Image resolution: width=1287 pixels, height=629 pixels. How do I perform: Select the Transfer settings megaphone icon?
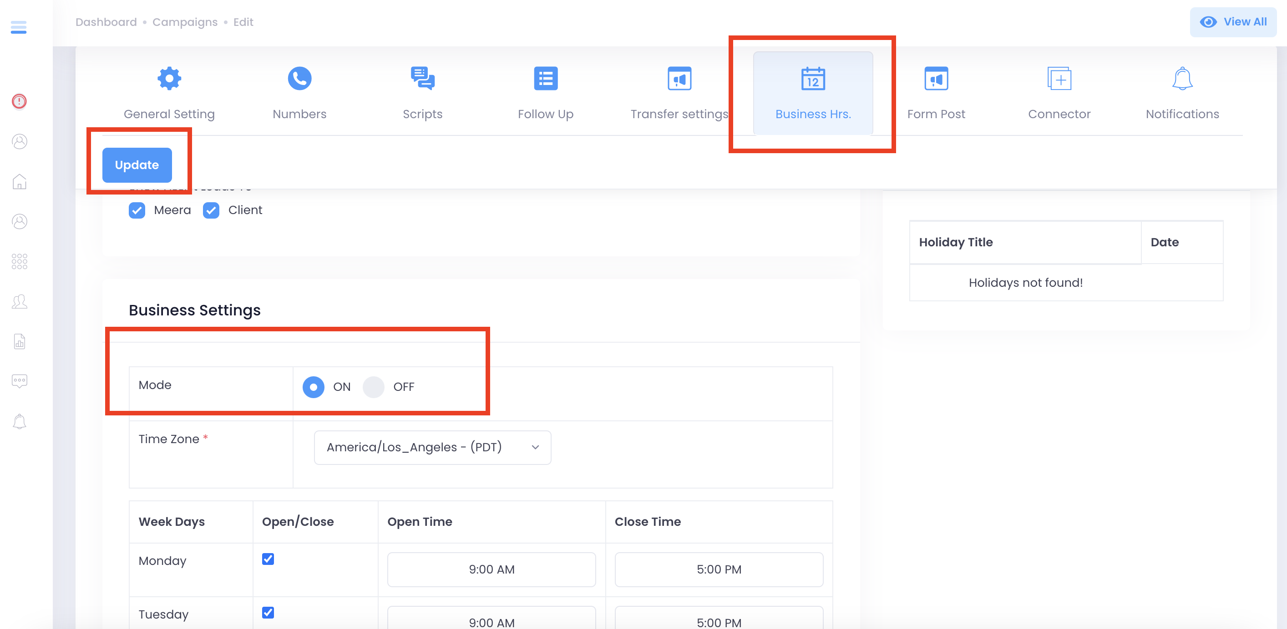click(x=679, y=78)
